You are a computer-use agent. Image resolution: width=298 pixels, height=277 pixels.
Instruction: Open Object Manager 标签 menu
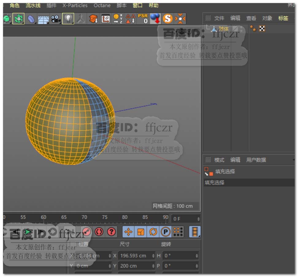coord(283,18)
